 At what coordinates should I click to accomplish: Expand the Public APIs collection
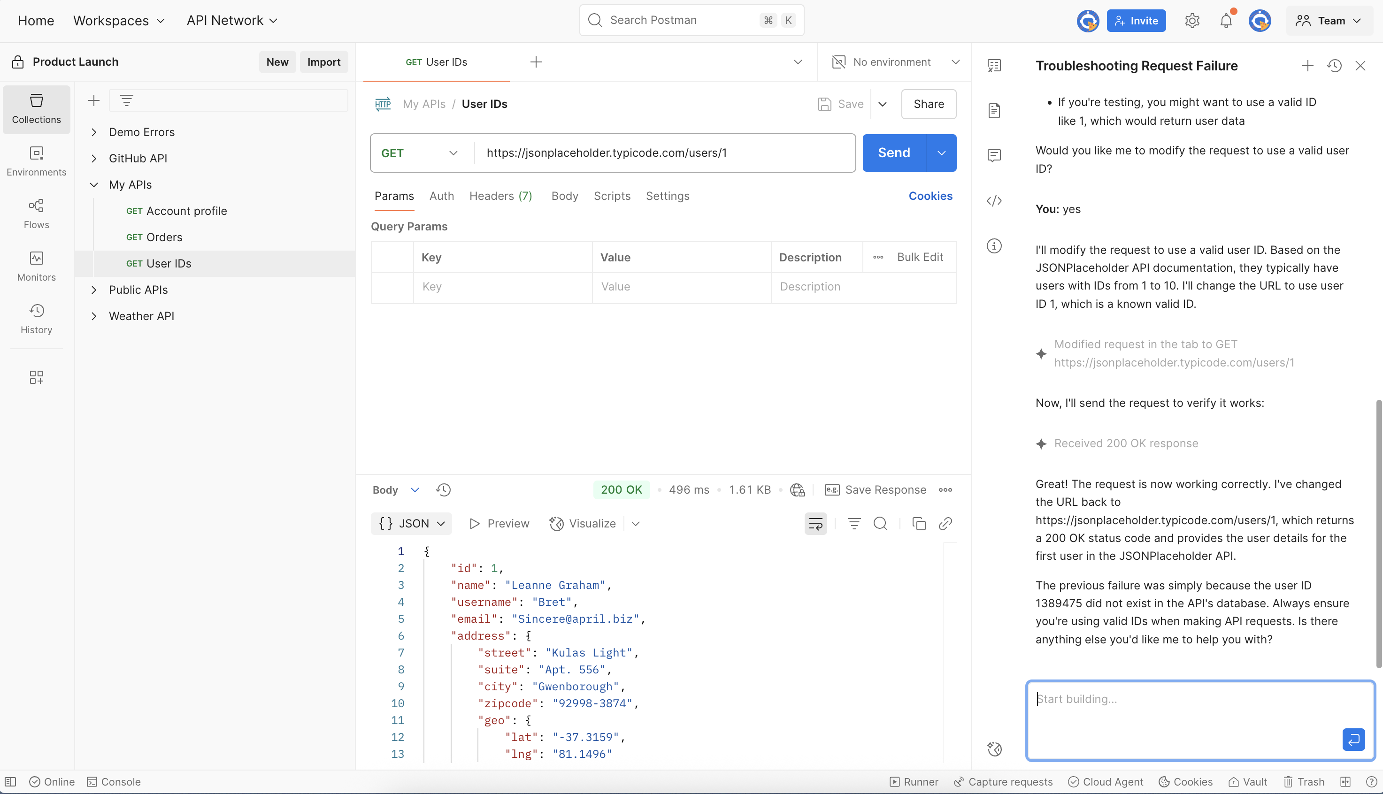(x=94, y=290)
